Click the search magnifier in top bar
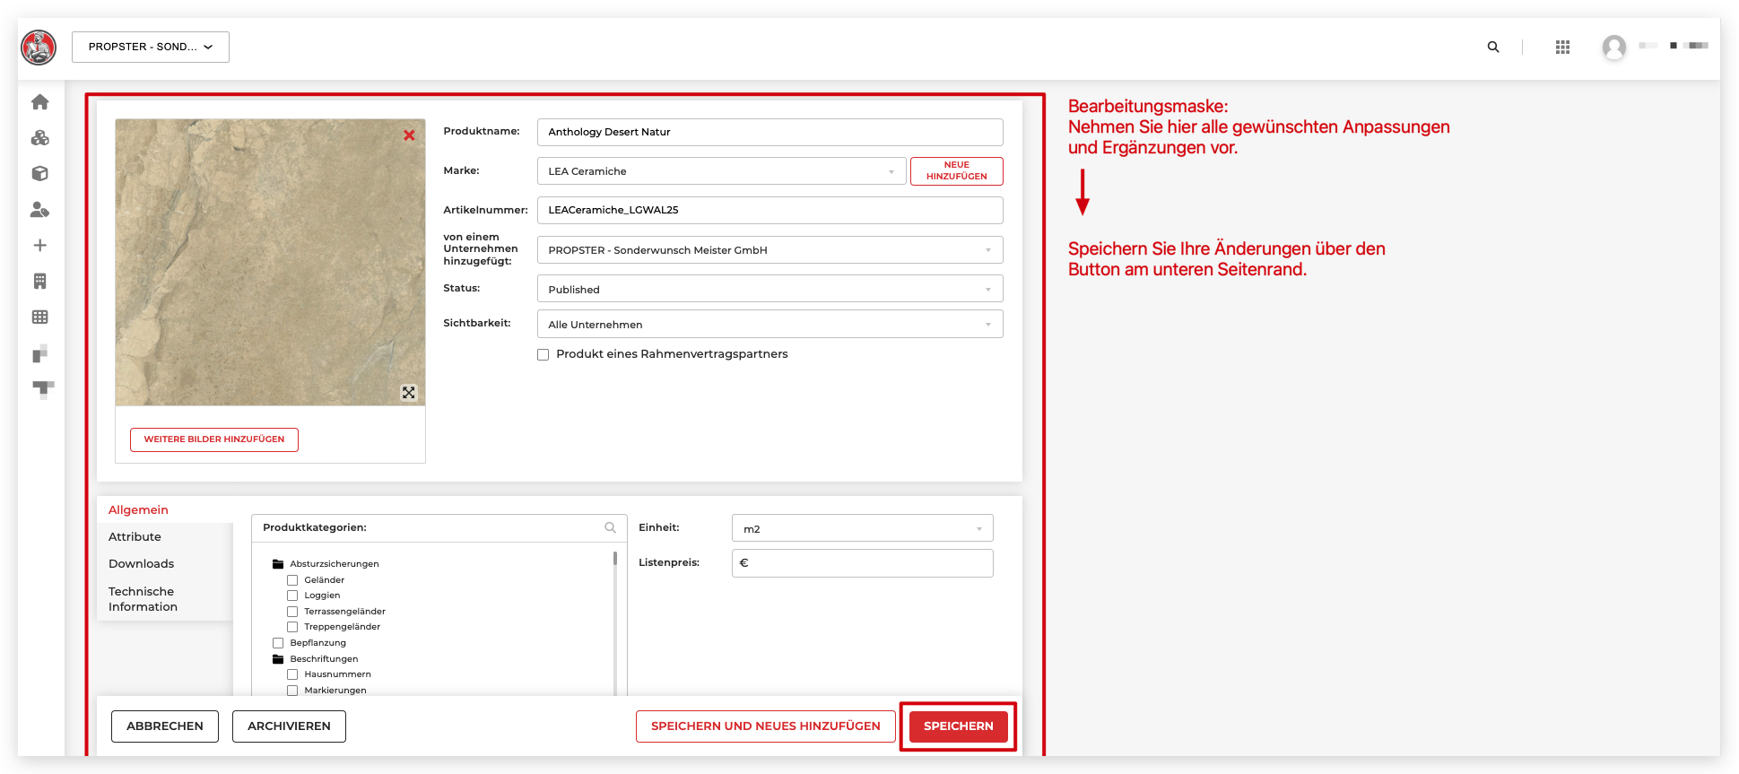Image resolution: width=1739 pixels, height=774 pixels. coord(1493,47)
